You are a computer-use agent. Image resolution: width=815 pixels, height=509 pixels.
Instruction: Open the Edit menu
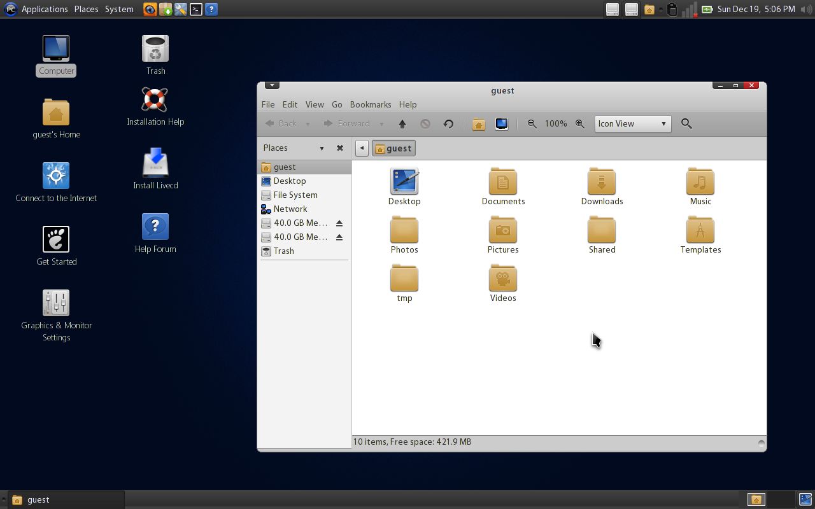pos(290,104)
